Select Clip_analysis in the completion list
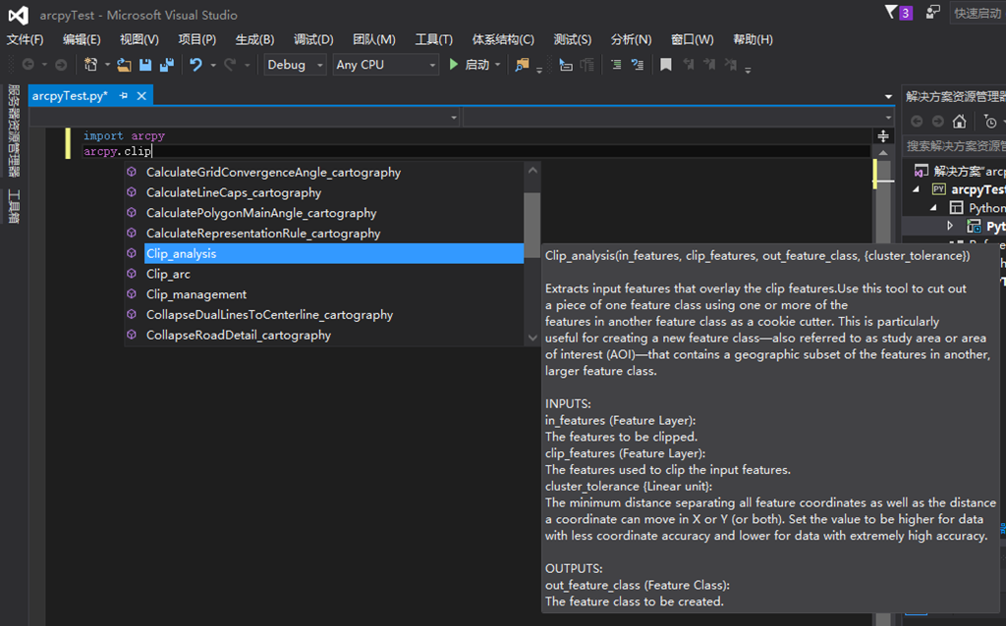Screen dimensions: 1006x626 pyautogui.click(x=324, y=253)
